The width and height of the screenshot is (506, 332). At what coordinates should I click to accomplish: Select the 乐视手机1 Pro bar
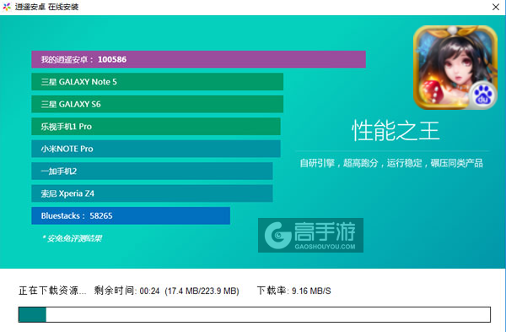(x=156, y=127)
